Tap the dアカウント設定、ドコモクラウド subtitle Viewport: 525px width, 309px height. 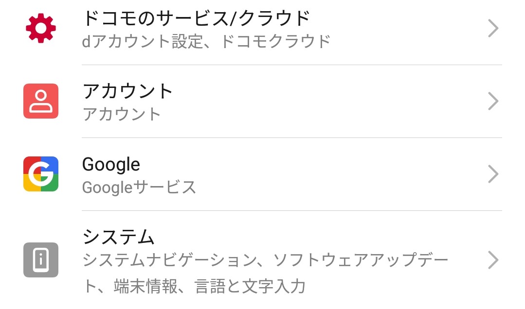point(206,41)
